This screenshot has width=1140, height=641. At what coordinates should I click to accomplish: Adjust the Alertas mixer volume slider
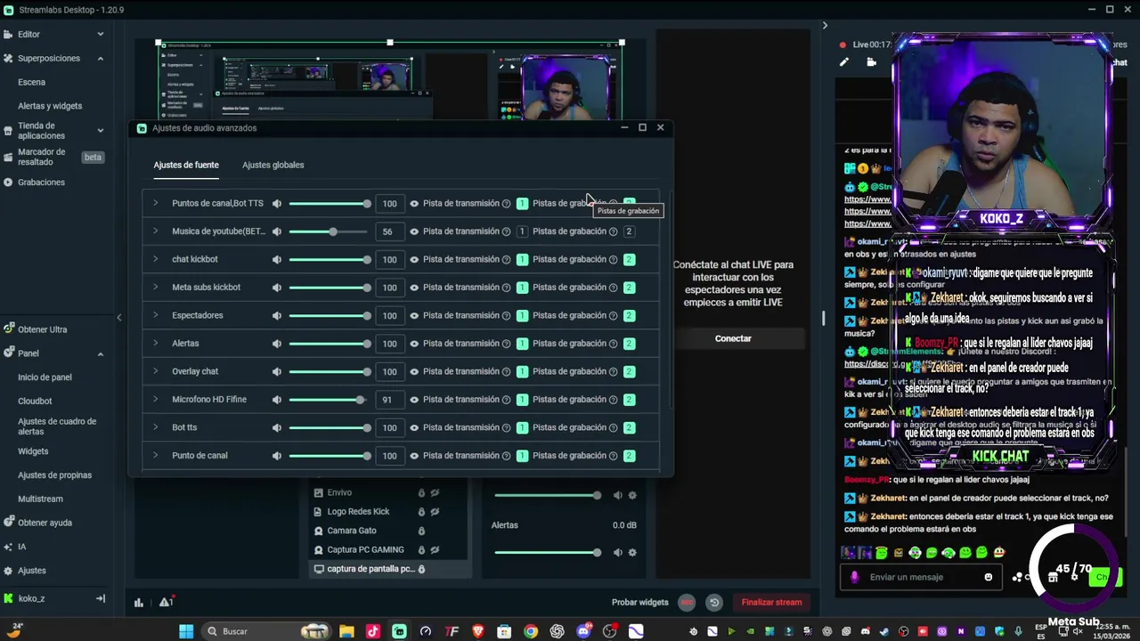pos(548,553)
